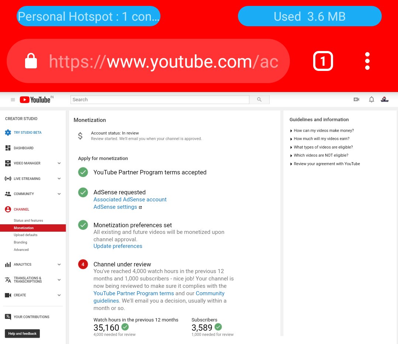Screen dimensions: 398x344
Task: Click the Try Studio Beta gear icon
Action: [8, 133]
